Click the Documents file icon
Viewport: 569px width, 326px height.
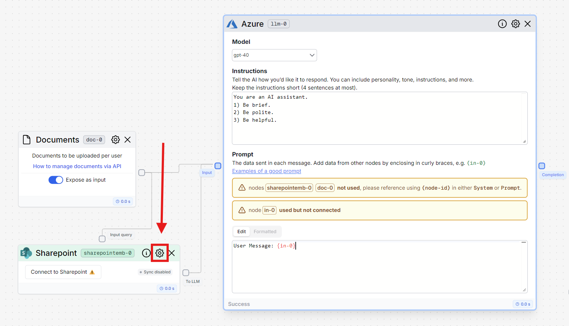(x=27, y=140)
